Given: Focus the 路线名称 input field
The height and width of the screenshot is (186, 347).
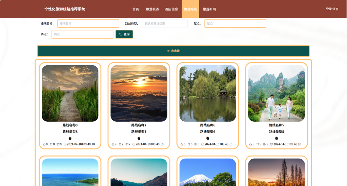Looking at the screenshot, I should point(88,23).
